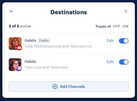Turn all destinations ON
Image resolution: width=137 pixels, height=101 pixels.
point(125,26)
